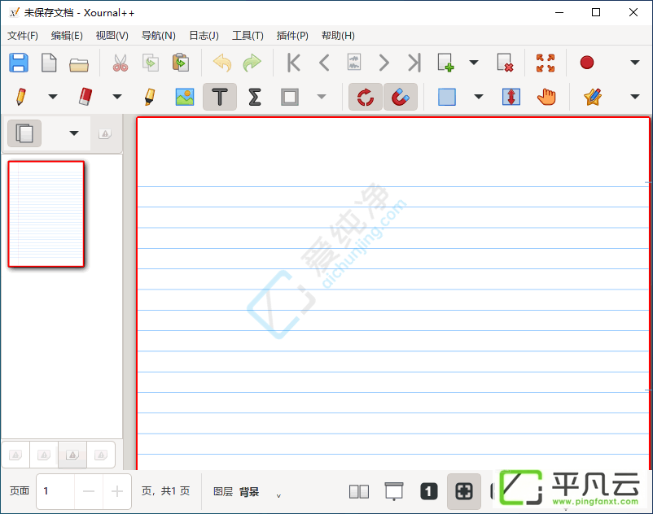
Task: Toggle zoom fit to screen
Action: coord(463,491)
